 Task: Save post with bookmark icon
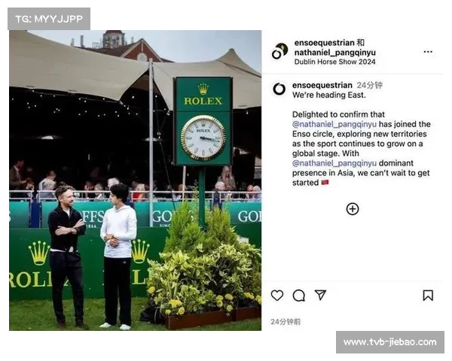click(428, 296)
